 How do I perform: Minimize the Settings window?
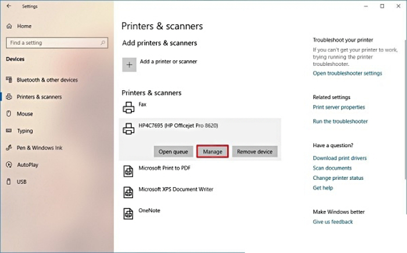pyautogui.click(x=366, y=6)
